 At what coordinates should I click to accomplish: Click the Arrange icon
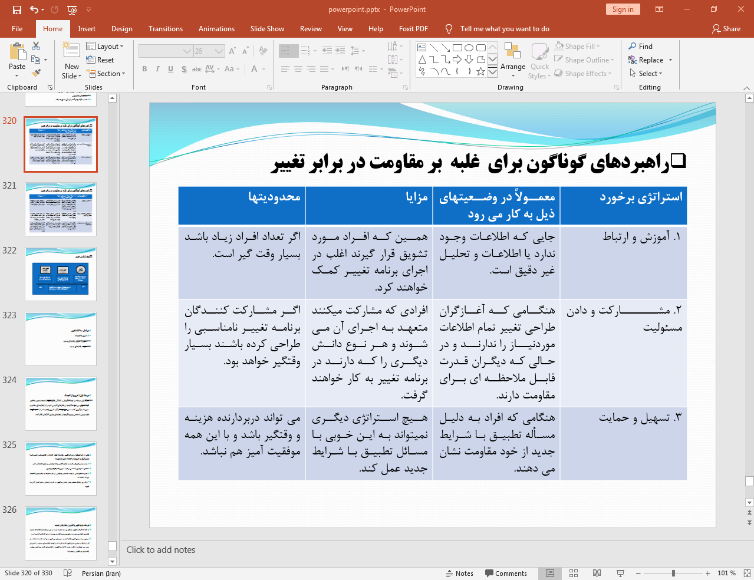512,51
